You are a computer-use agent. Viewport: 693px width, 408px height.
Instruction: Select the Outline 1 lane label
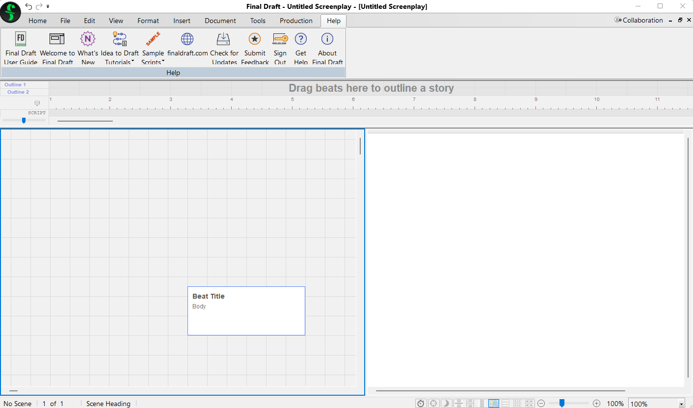15,85
